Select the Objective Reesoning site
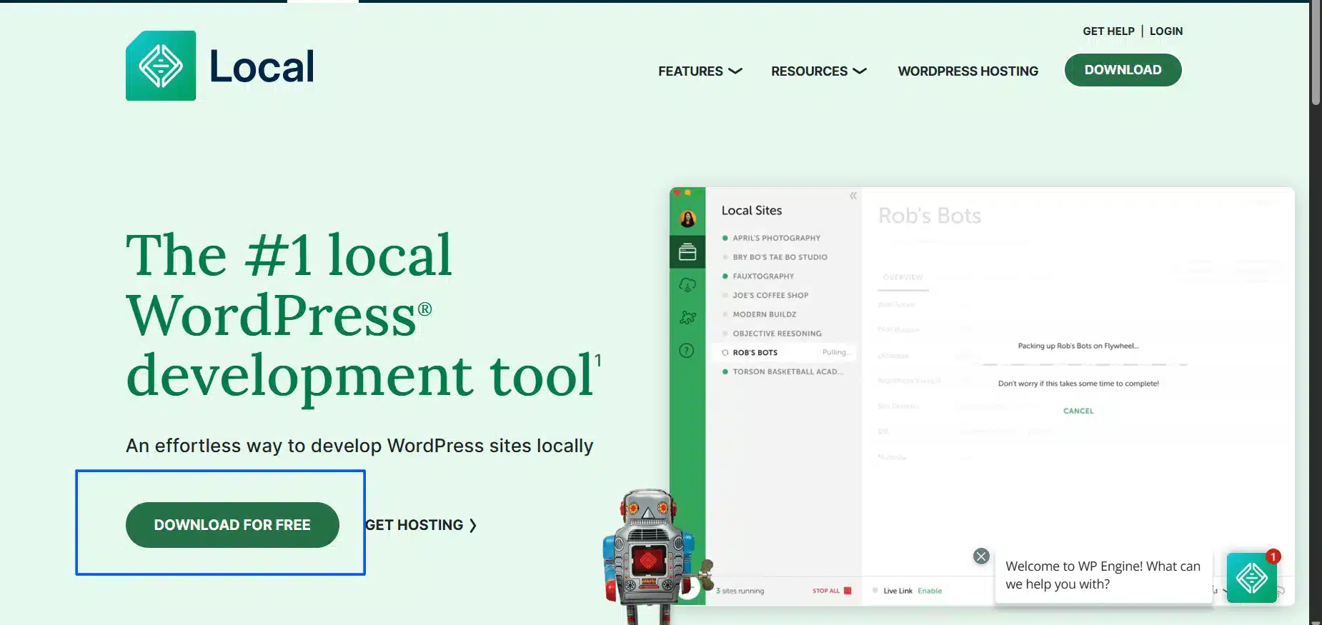 (x=777, y=334)
